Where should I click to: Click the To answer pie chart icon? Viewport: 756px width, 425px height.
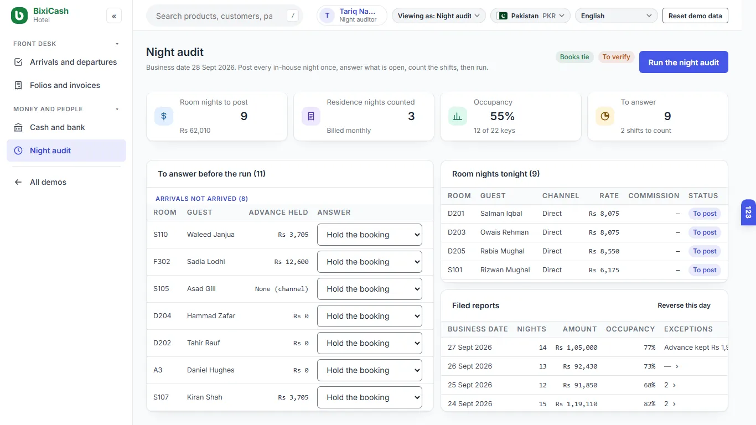(x=605, y=116)
